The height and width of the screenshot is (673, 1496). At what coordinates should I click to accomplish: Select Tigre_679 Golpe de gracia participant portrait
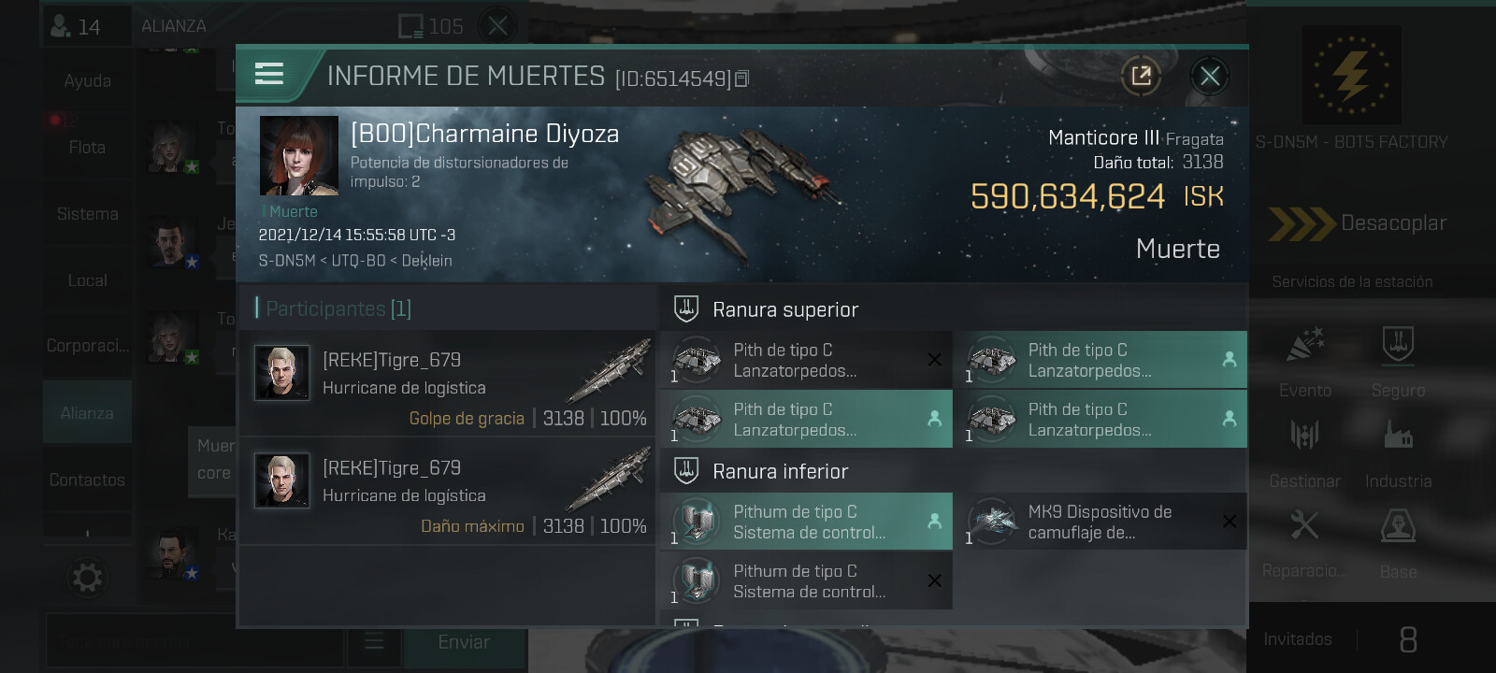[x=281, y=372]
